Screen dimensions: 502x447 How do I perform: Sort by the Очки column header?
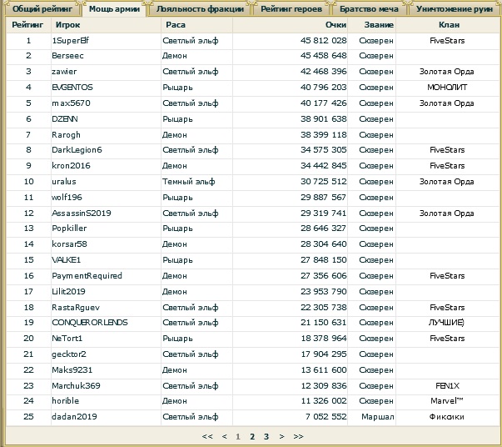(359, 25)
